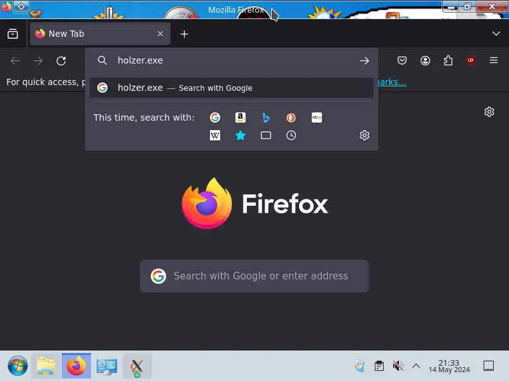
Task: Toggle the pin on all desktops titlebar button
Action: point(21,6)
